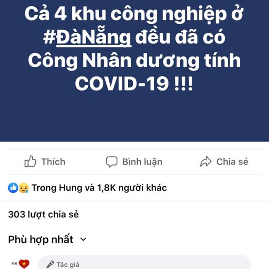Tap the Trong Hung name
The height and width of the screenshot is (269, 269).
tap(57, 188)
